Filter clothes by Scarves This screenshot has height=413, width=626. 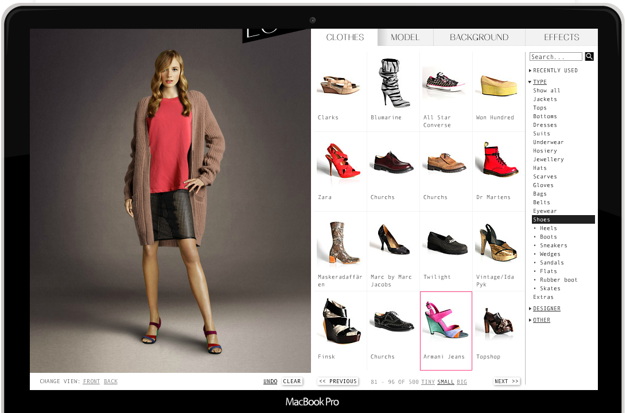[x=545, y=176]
